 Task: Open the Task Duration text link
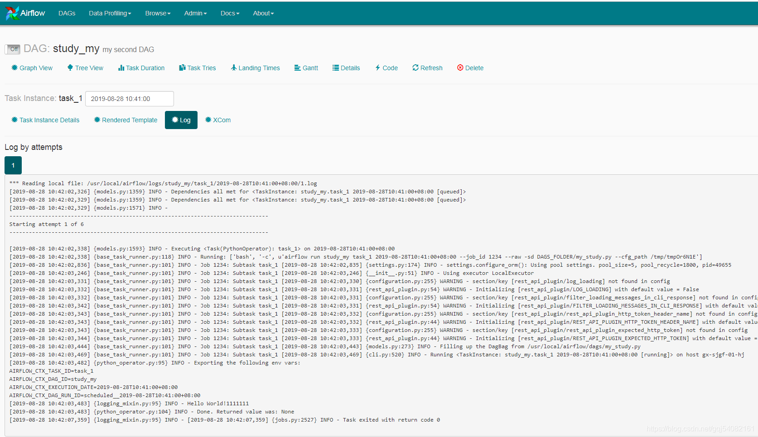(x=145, y=68)
